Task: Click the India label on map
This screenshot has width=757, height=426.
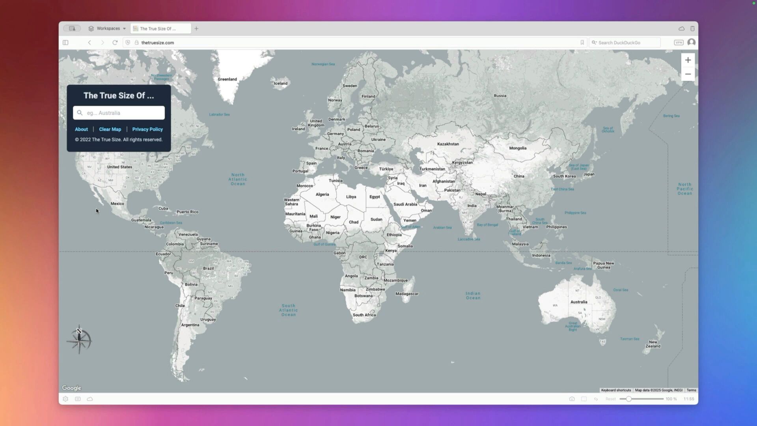Action: pos(472,206)
